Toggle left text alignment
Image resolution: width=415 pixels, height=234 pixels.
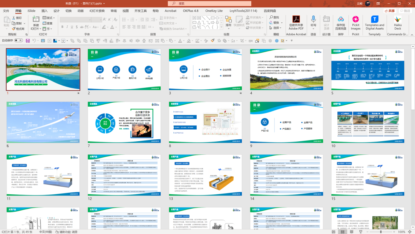coord(124,27)
